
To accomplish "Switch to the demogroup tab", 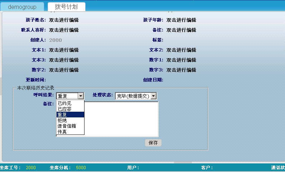I will [x=22, y=7].
